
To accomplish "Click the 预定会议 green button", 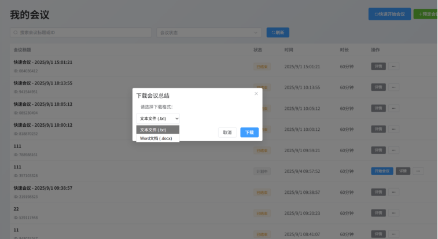I will coord(425,14).
